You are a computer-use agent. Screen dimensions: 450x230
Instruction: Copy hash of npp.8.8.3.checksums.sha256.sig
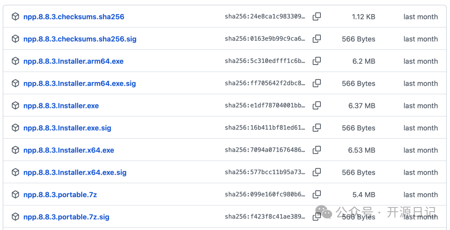pyautogui.click(x=317, y=39)
